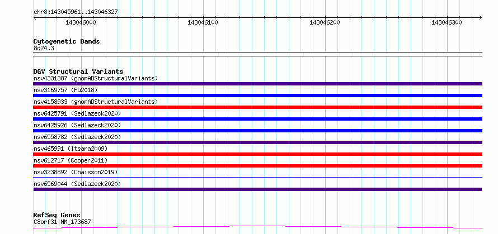
Task: Click the red bar under nsv465991
Action: click(257, 154)
